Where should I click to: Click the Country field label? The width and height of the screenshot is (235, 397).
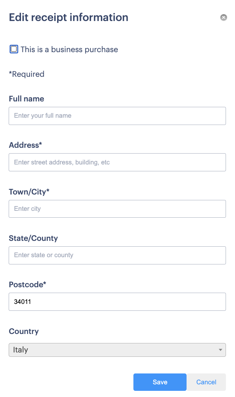(x=24, y=331)
